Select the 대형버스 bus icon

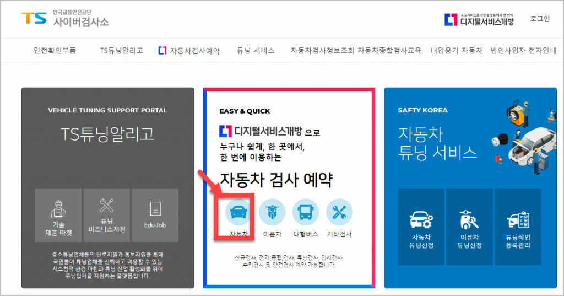click(x=305, y=212)
